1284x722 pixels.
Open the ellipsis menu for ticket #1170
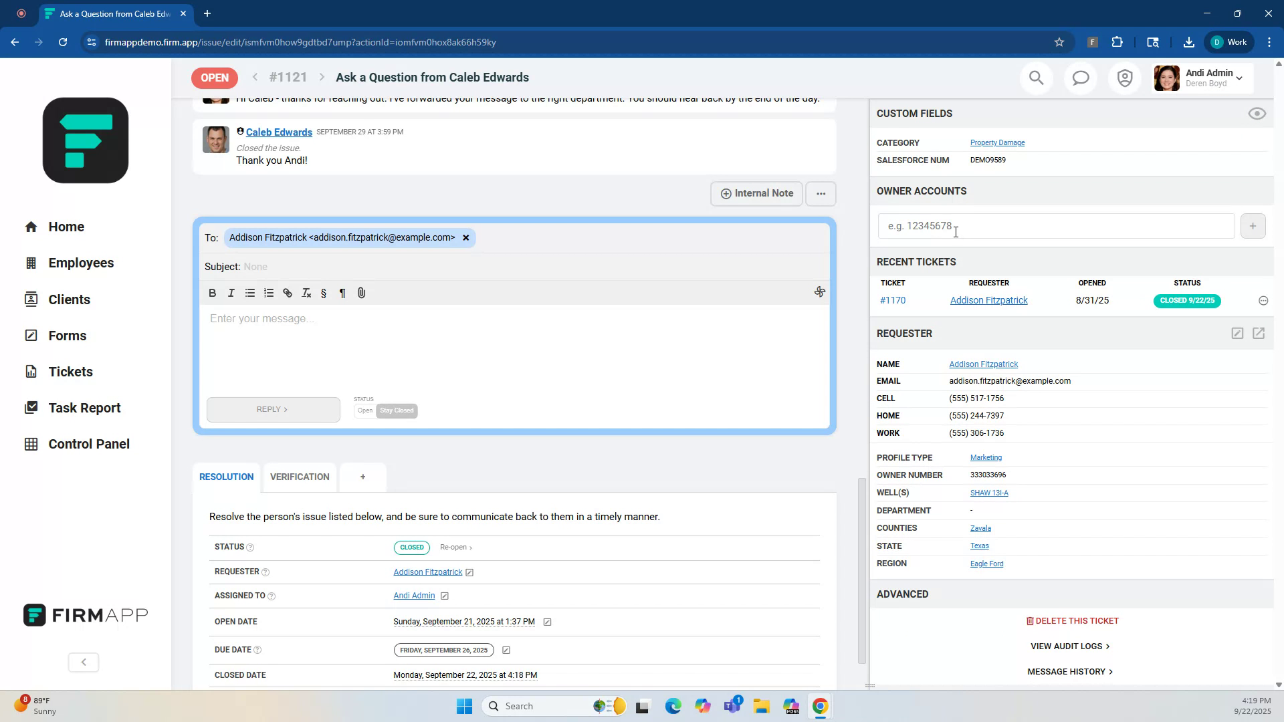[x=1263, y=301]
